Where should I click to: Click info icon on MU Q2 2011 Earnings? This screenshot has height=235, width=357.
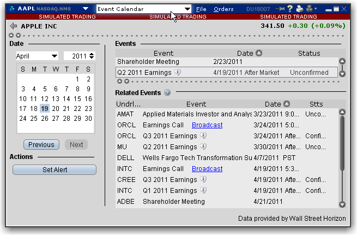203,146
